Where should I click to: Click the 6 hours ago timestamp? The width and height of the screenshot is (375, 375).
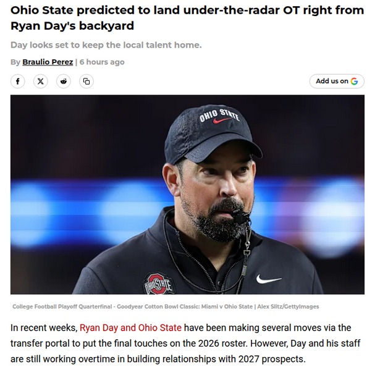102,62
